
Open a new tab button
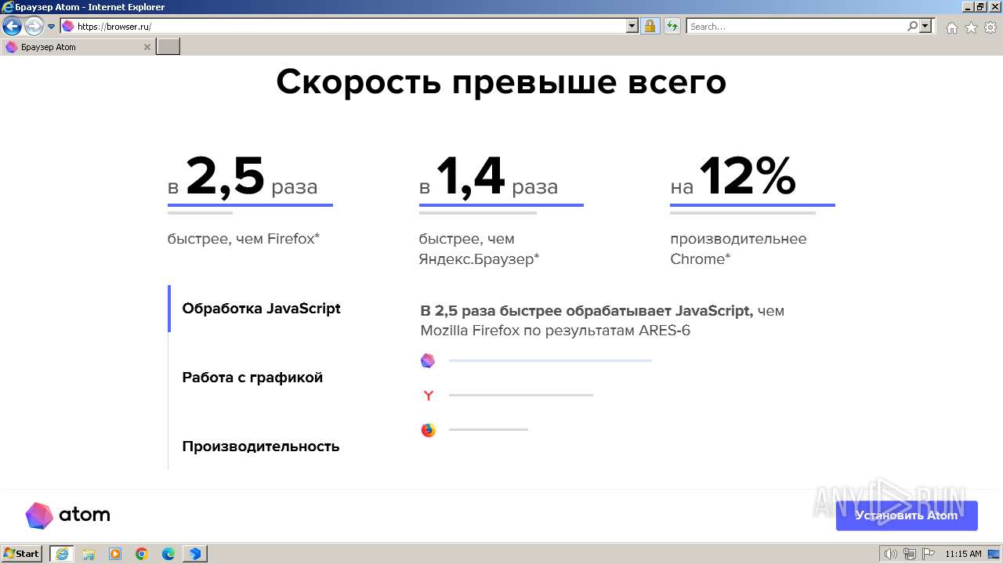click(168, 47)
